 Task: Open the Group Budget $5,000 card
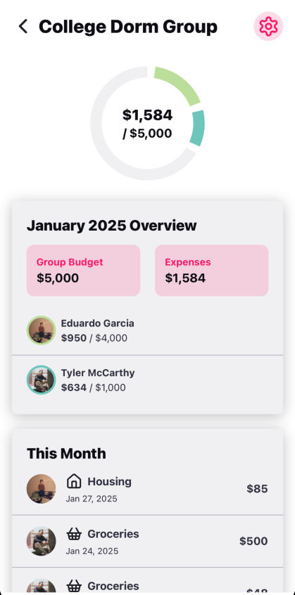pyautogui.click(x=83, y=270)
